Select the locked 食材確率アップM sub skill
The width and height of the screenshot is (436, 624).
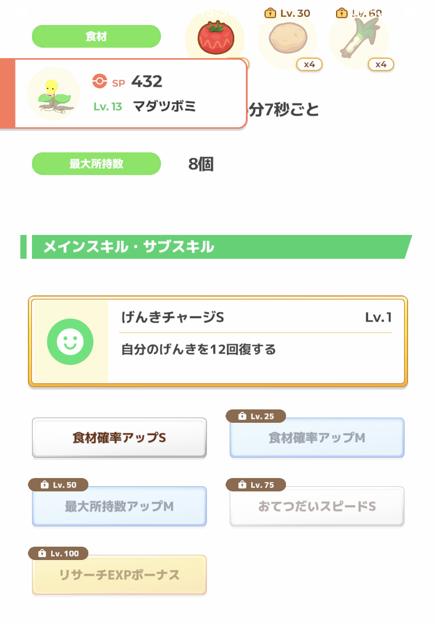(317, 438)
